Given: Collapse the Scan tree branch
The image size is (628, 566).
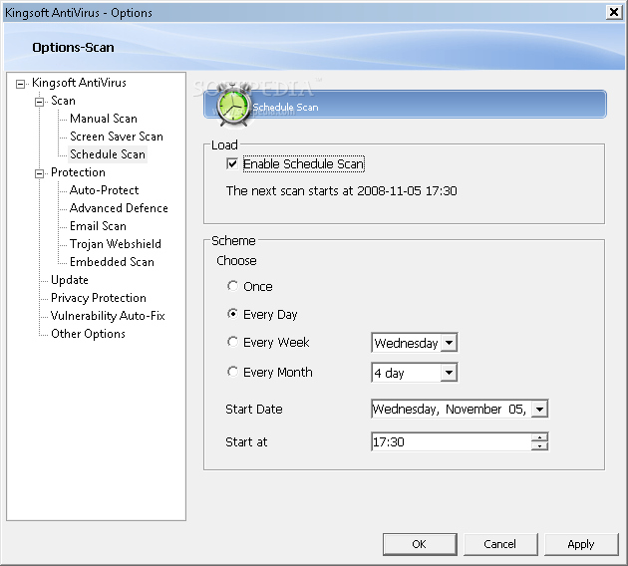Looking at the screenshot, I should click(39, 102).
